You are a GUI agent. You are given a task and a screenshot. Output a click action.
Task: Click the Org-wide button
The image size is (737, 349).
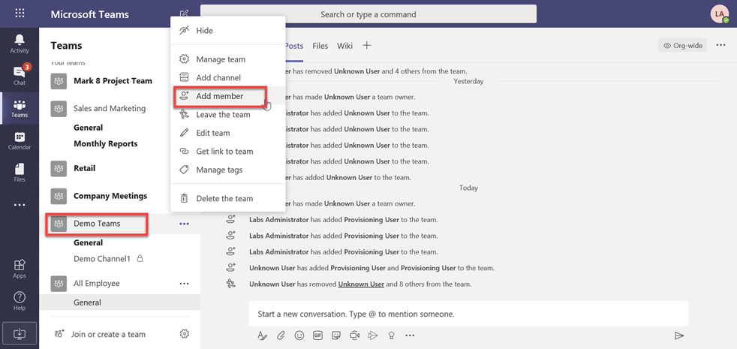(x=682, y=46)
